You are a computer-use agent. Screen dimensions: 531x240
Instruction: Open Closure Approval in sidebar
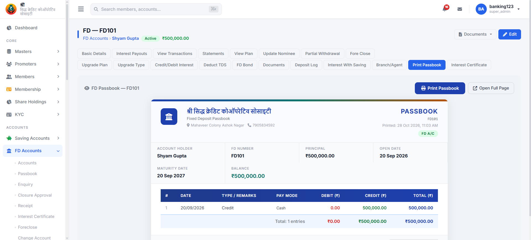(x=35, y=195)
